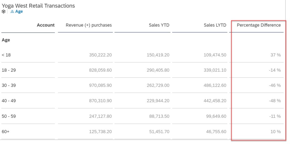Click the Age row group header

point(6,40)
